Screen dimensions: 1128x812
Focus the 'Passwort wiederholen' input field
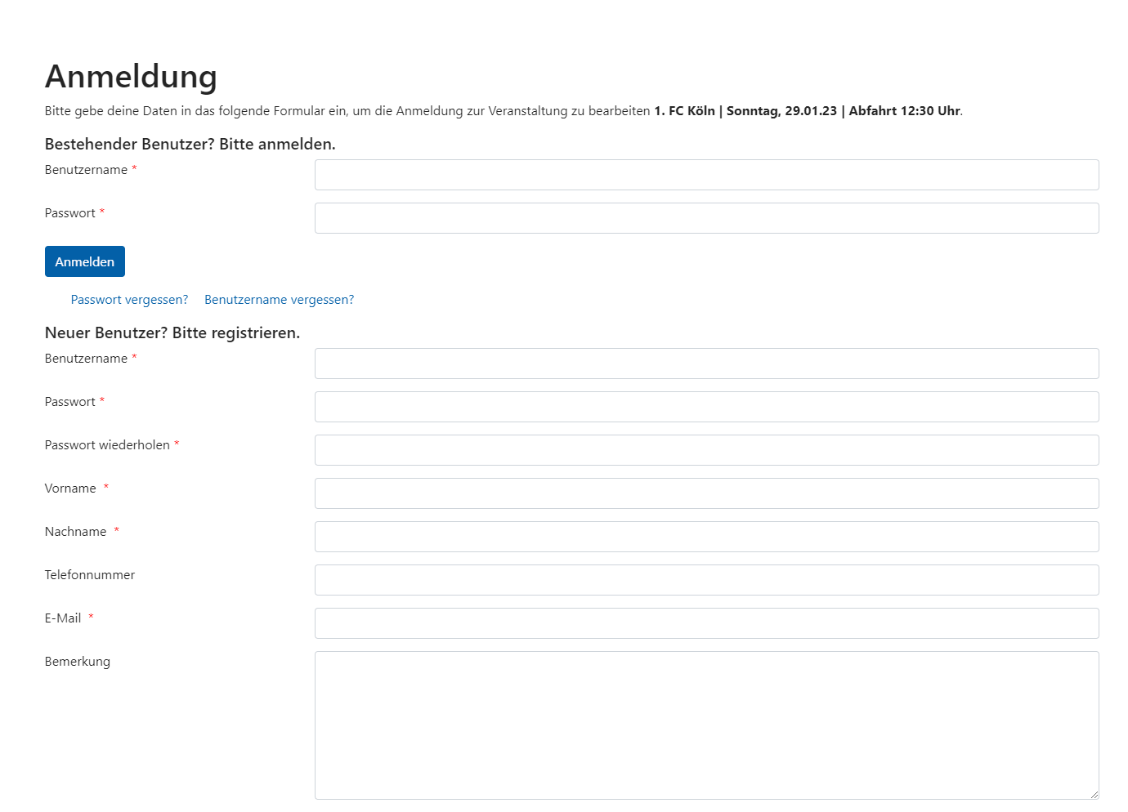706,450
